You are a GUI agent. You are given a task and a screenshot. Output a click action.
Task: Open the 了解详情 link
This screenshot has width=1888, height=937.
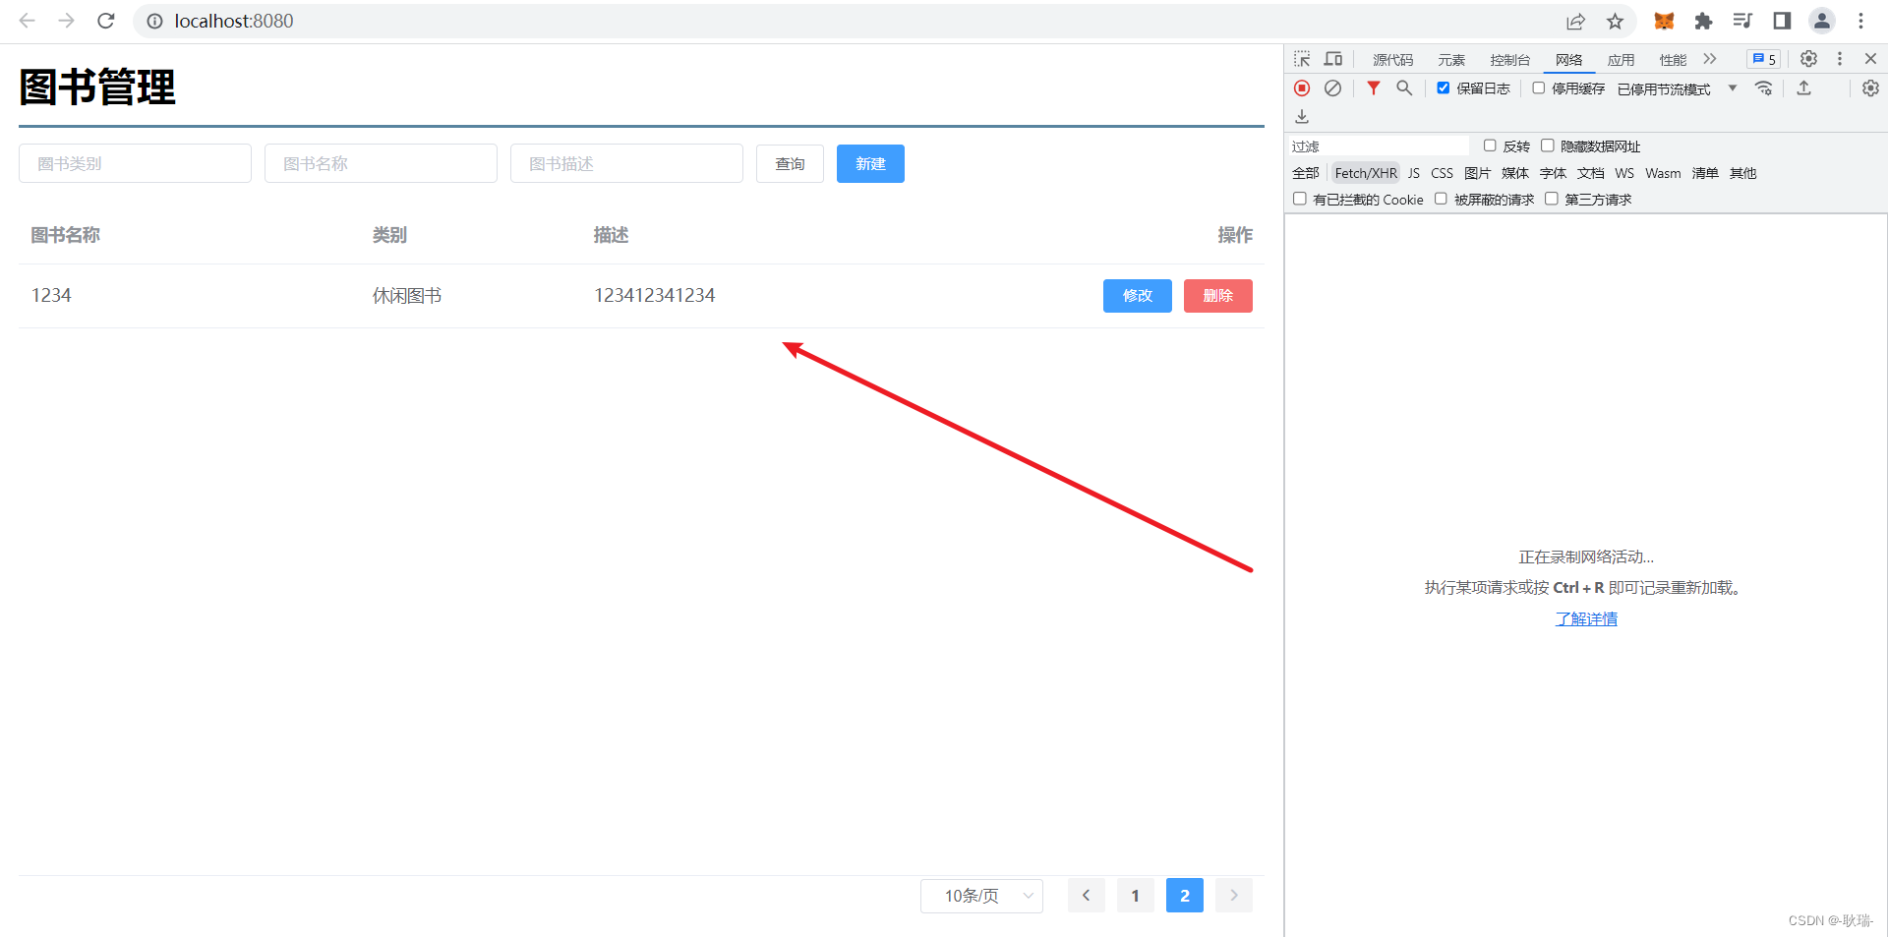pos(1586,618)
